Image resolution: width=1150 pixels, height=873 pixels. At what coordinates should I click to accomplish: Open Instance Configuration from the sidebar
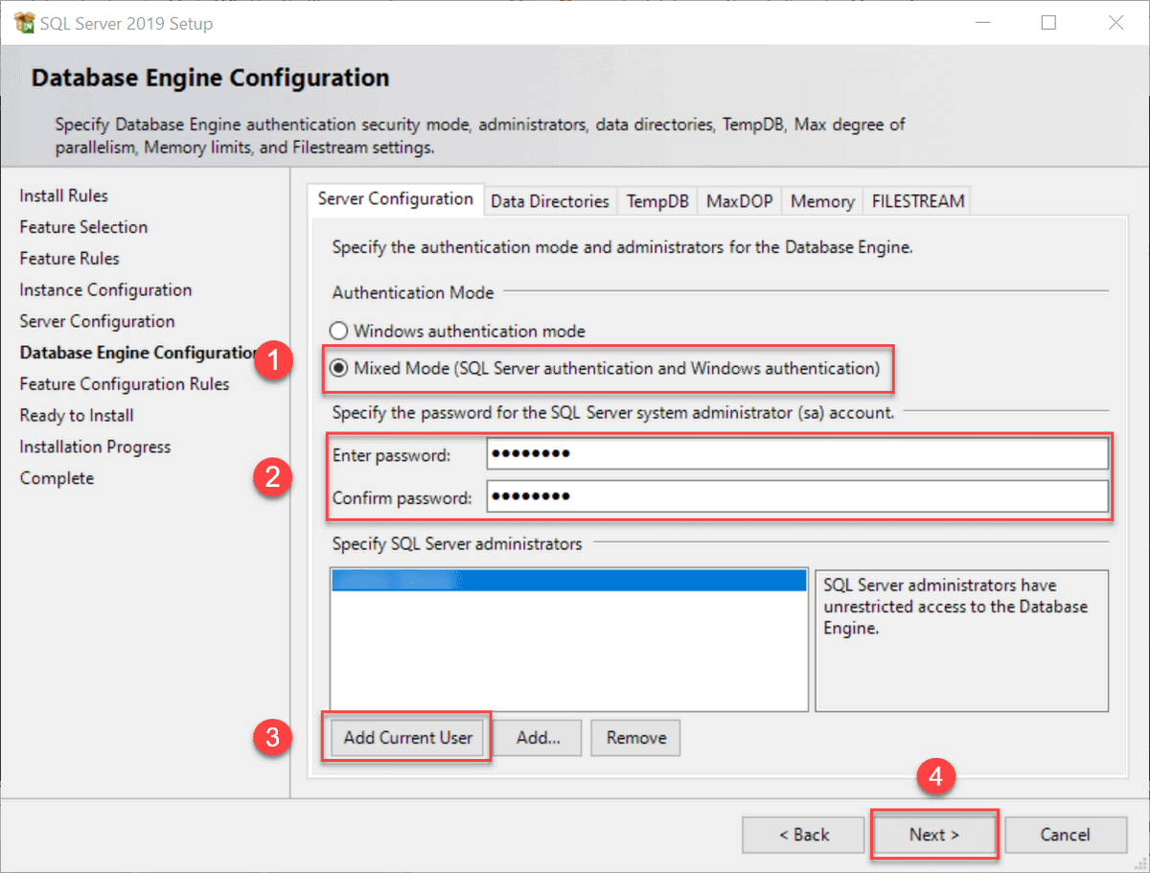(104, 289)
